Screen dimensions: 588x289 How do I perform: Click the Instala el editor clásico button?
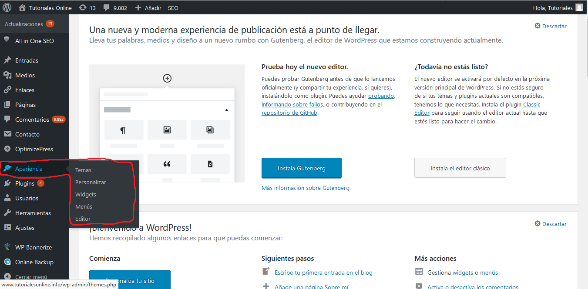460,168
